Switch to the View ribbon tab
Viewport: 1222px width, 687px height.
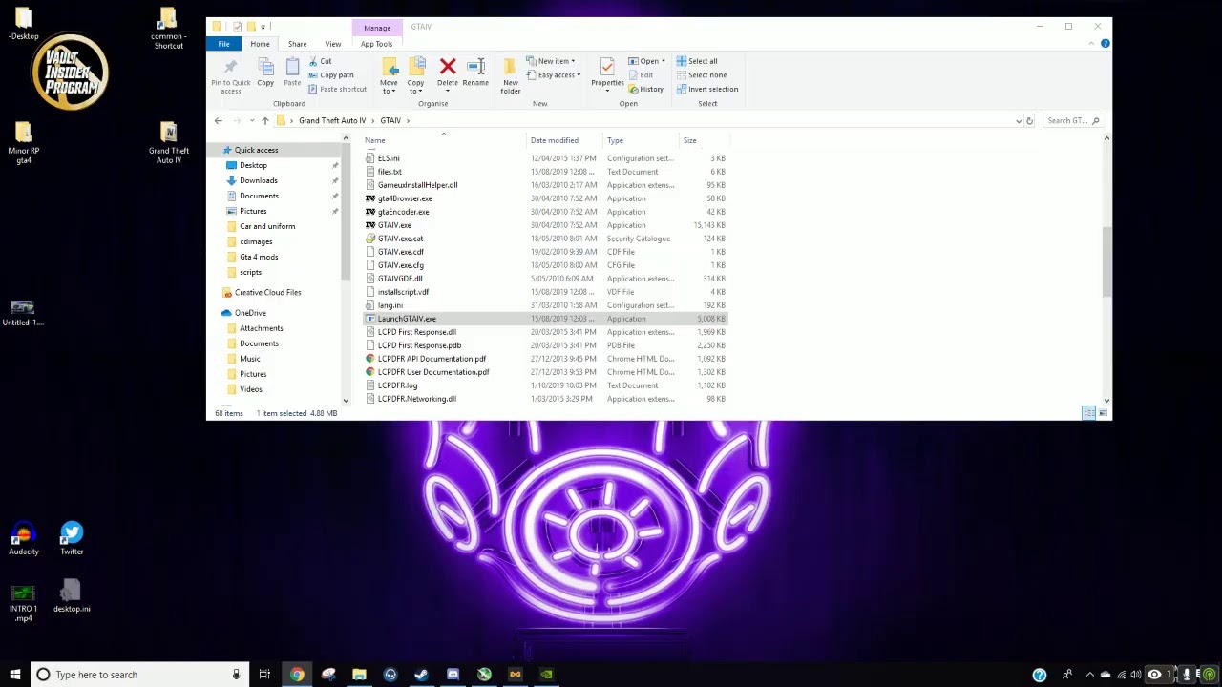333,44
